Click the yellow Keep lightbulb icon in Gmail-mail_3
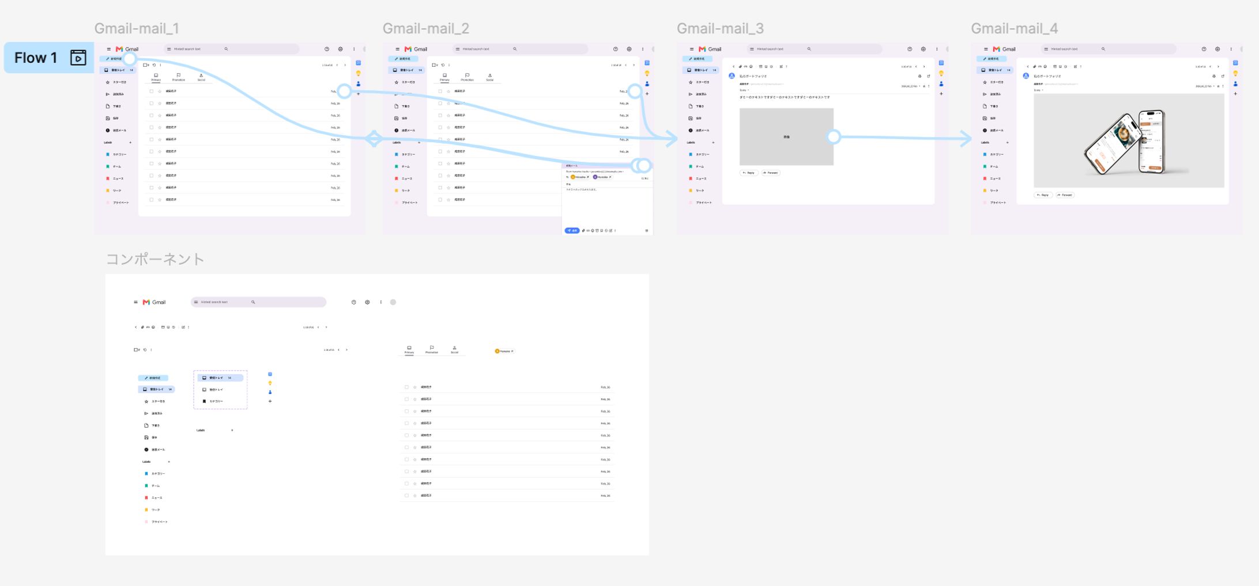The image size is (1259, 586). (x=941, y=73)
